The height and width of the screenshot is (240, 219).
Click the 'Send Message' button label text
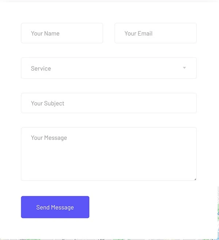click(x=55, y=207)
